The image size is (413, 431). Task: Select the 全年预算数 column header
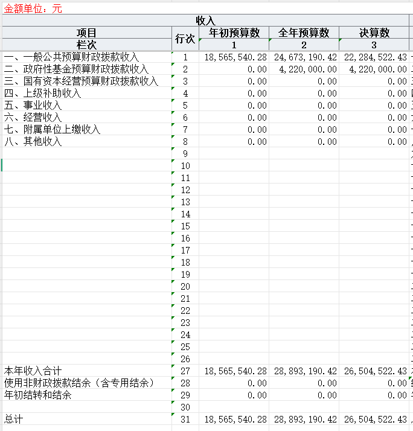tap(304, 33)
